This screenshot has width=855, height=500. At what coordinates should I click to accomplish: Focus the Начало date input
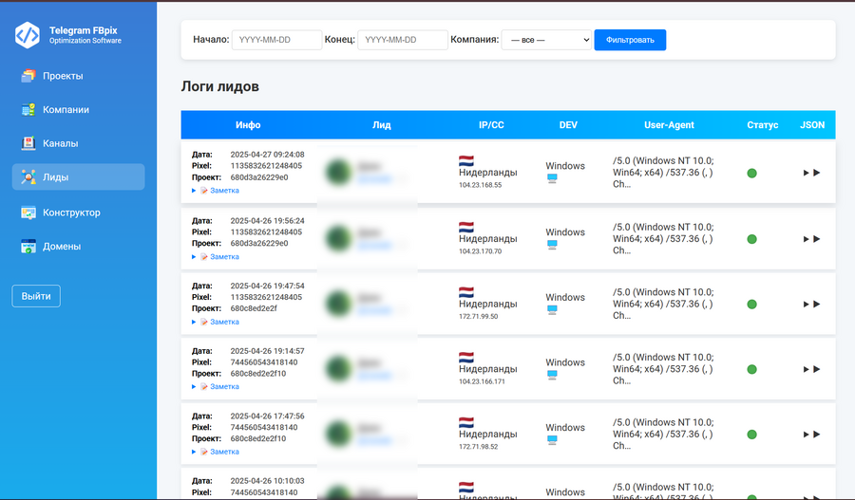[x=277, y=40]
